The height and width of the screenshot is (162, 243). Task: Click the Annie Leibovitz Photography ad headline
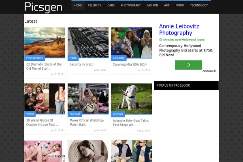[x=179, y=30]
